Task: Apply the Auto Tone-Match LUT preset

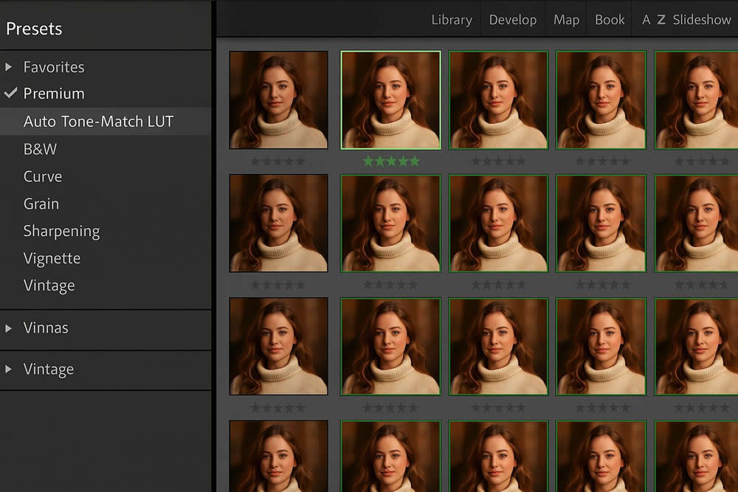Action: [x=98, y=122]
